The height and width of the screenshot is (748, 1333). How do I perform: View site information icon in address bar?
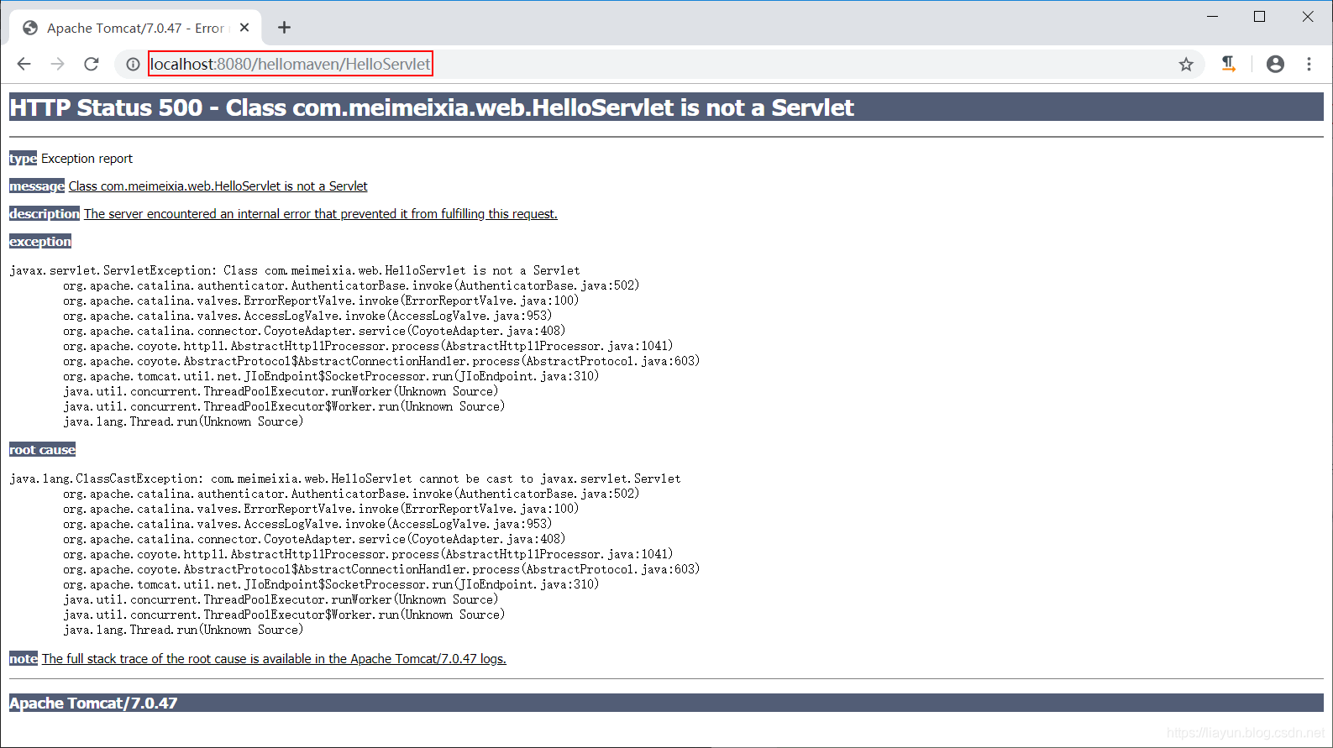tap(133, 64)
